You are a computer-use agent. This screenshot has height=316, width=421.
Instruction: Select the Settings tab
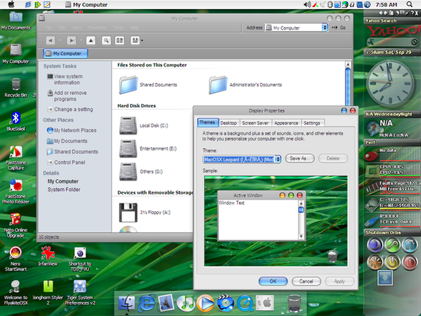coord(312,123)
